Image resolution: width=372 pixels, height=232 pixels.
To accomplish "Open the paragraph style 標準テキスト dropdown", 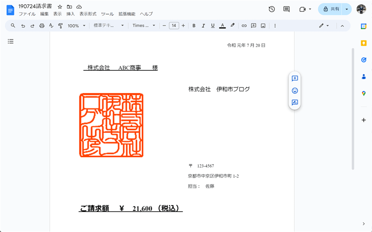I will (x=109, y=26).
